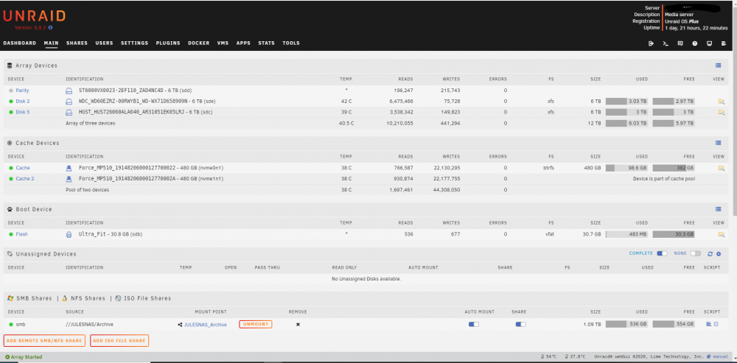This screenshot has width=737, height=363.
Task: Edit script icon for smb share
Action: point(709,324)
